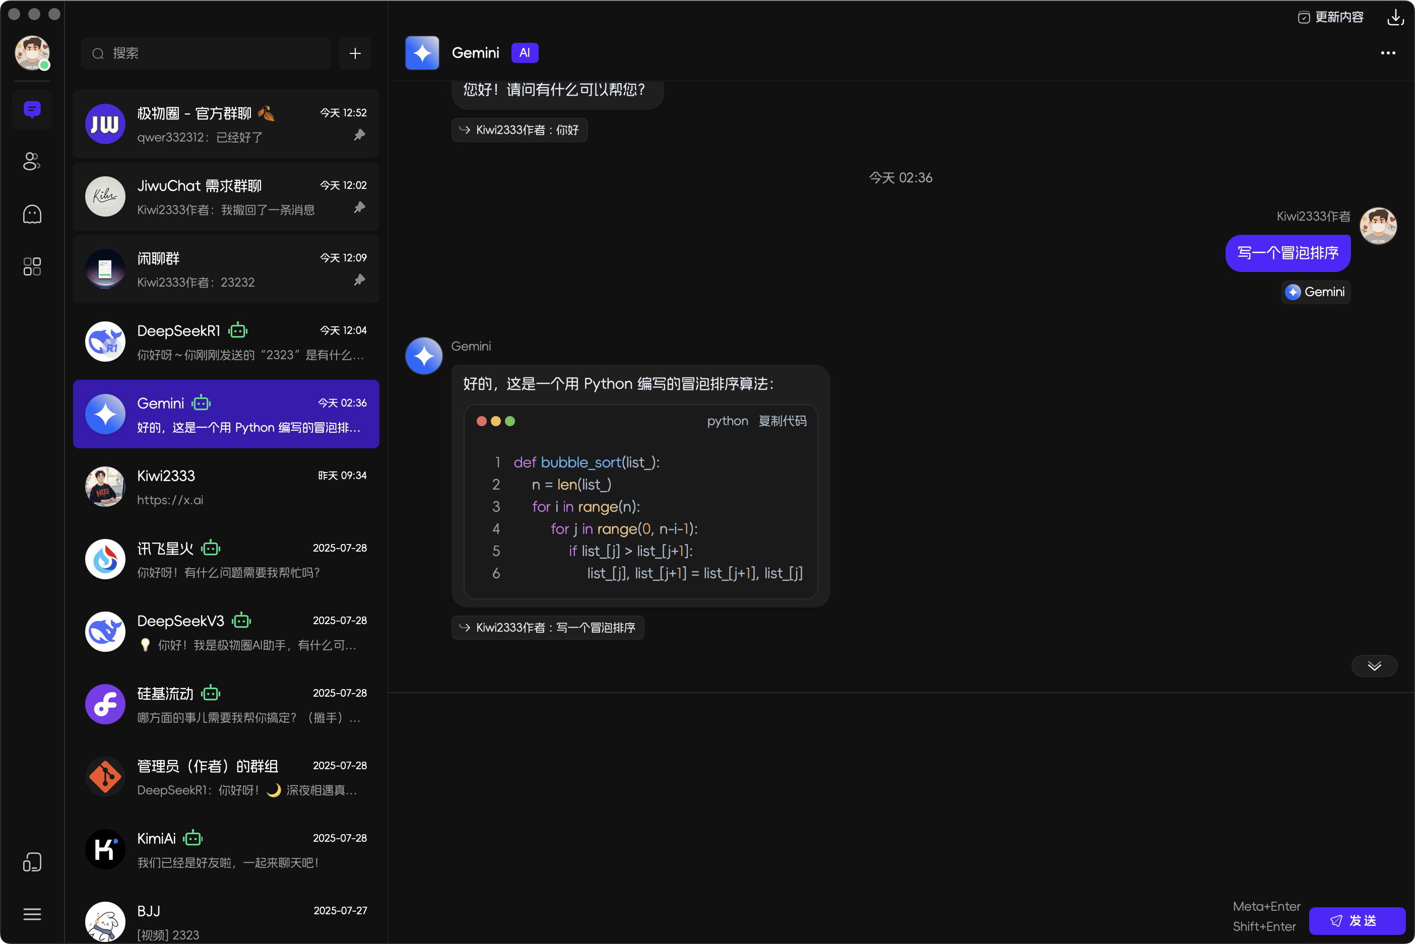Click reply quote Kiwi2333作者：写一个冒泡排序

[548, 627]
